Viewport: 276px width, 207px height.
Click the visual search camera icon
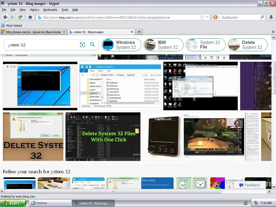pyautogui.click(x=82, y=45)
